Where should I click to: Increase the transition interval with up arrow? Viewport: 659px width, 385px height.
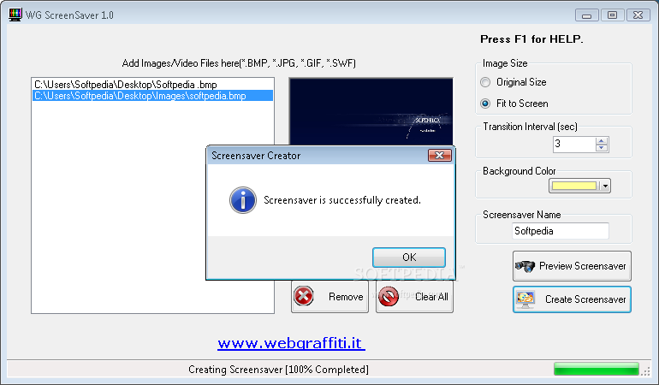coord(602,141)
